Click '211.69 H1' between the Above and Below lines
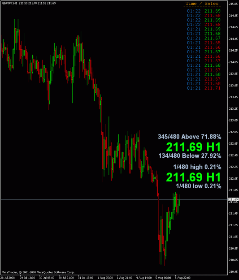 click(x=193, y=147)
